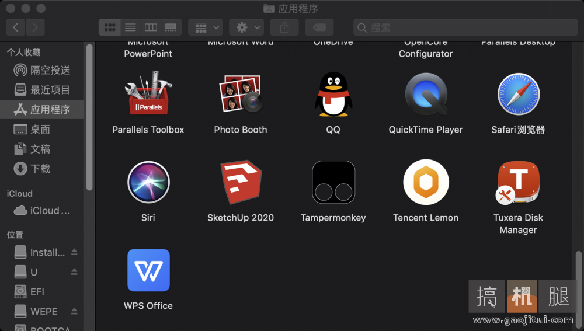Eject the Install… volume
The width and height of the screenshot is (584, 331).
74,252
